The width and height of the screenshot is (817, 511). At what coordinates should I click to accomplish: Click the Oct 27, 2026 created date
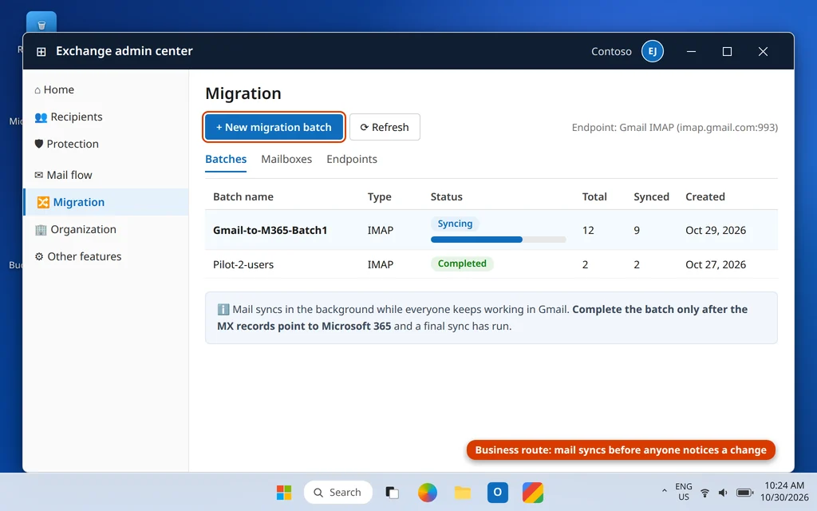(716, 265)
